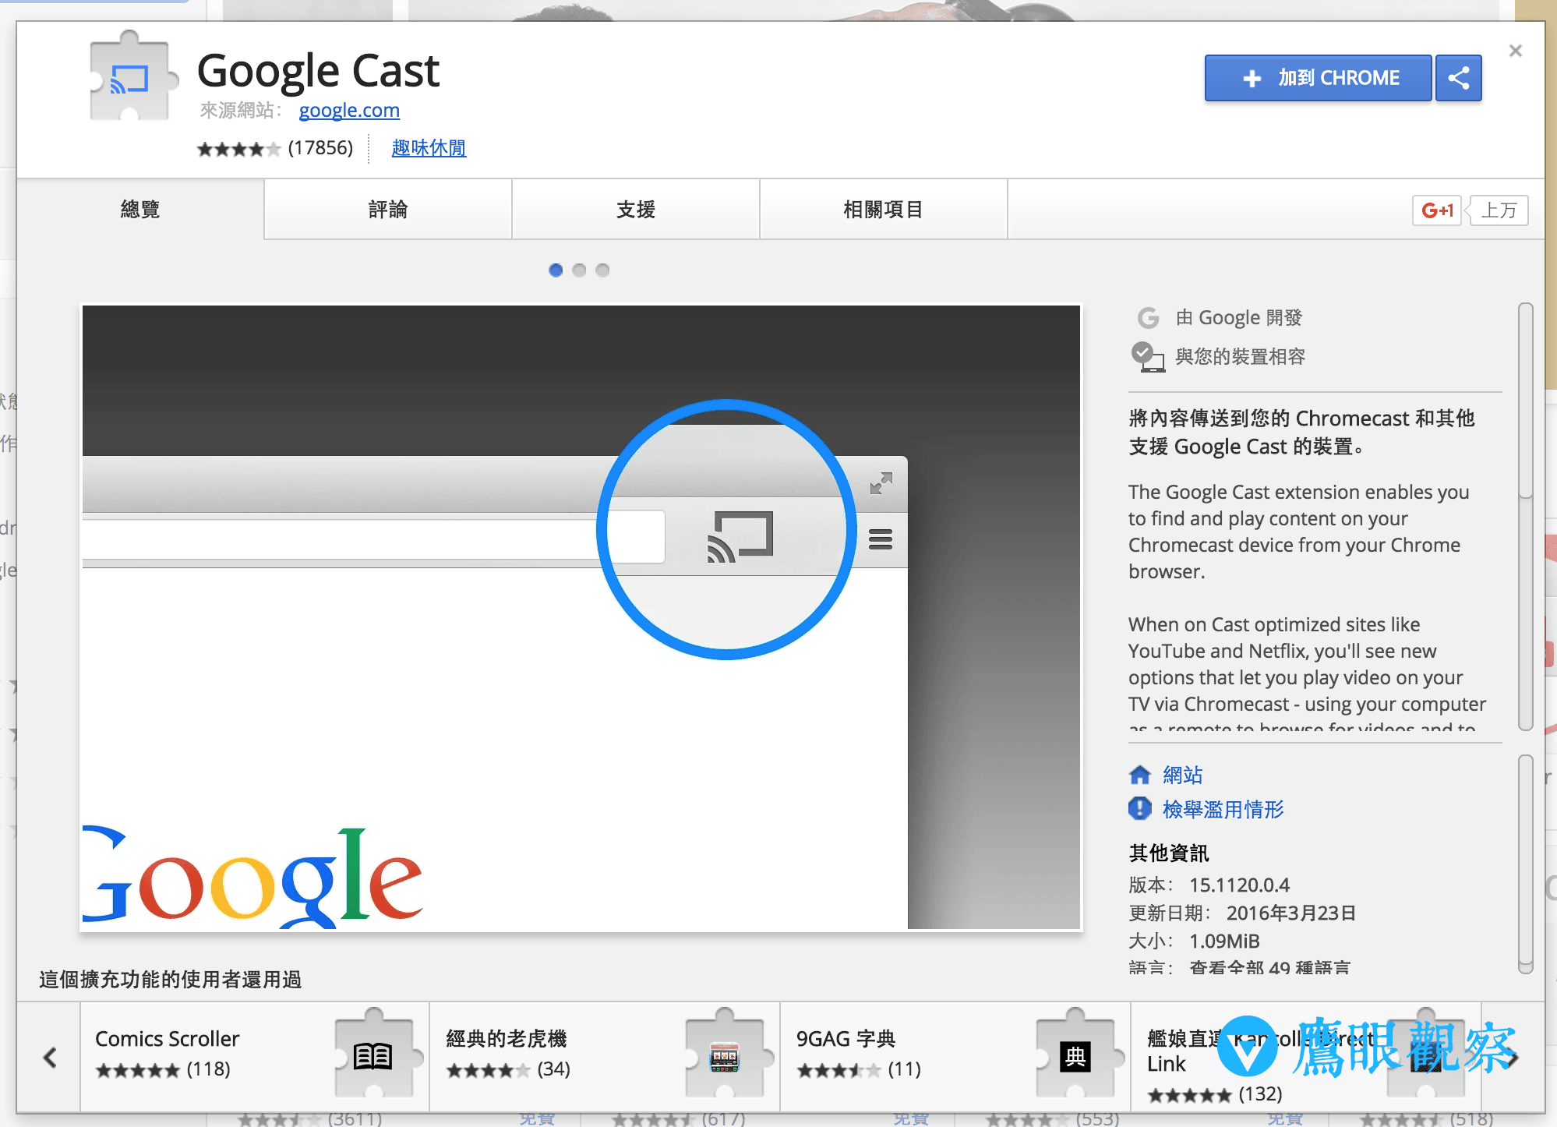
Task: Open 查看全部 49 種語言 link
Action: pyautogui.click(x=1269, y=967)
